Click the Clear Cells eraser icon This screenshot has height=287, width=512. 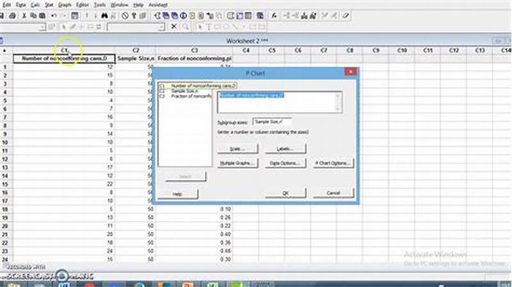coord(346,15)
